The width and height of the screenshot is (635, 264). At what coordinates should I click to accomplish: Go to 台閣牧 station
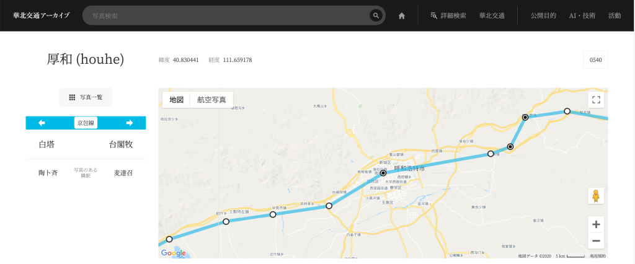[121, 144]
